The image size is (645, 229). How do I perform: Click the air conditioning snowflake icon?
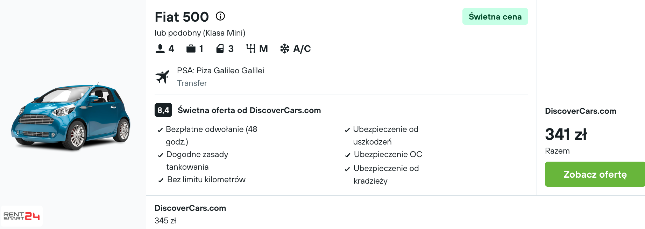pos(285,49)
